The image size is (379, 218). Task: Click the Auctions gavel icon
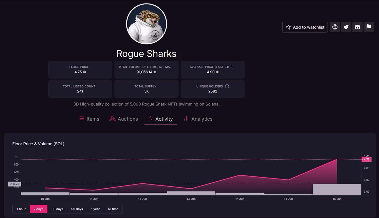112,119
